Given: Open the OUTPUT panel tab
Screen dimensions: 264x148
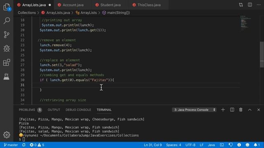Looking at the screenshot, I should tap(54, 110).
